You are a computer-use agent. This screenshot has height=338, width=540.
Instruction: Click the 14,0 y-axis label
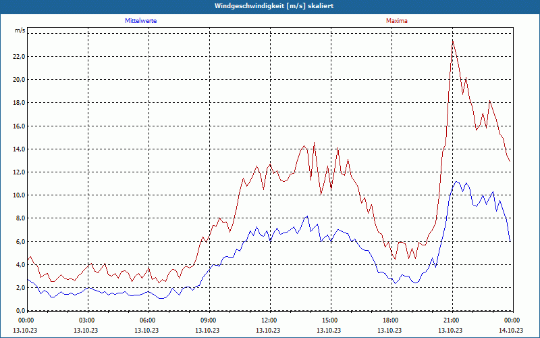pos(19,149)
